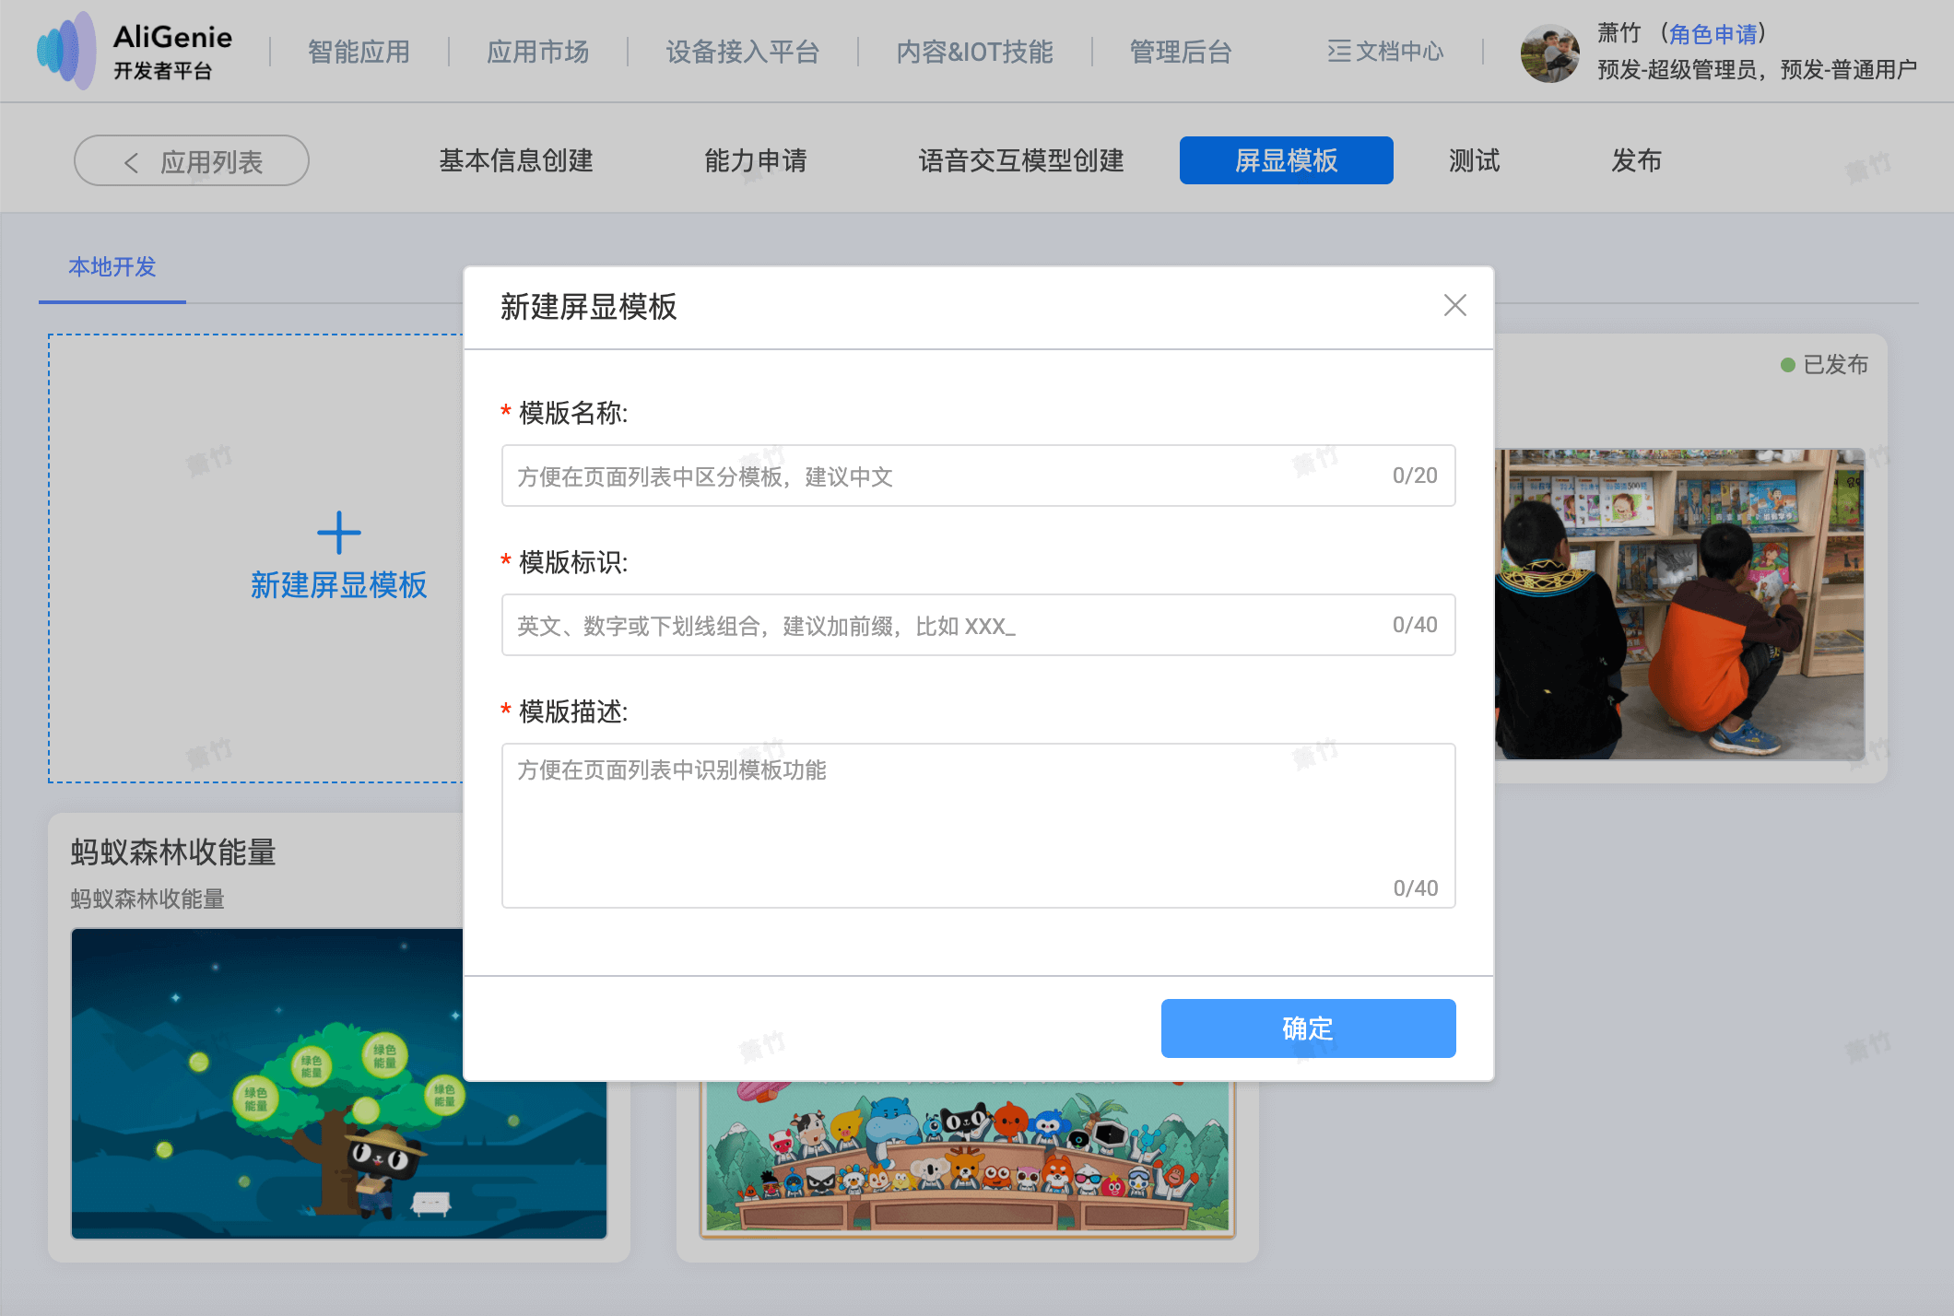Navigate to 设备接入平台 menu
Image resolution: width=1954 pixels, height=1316 pixels.
click(x=743, y=52)
